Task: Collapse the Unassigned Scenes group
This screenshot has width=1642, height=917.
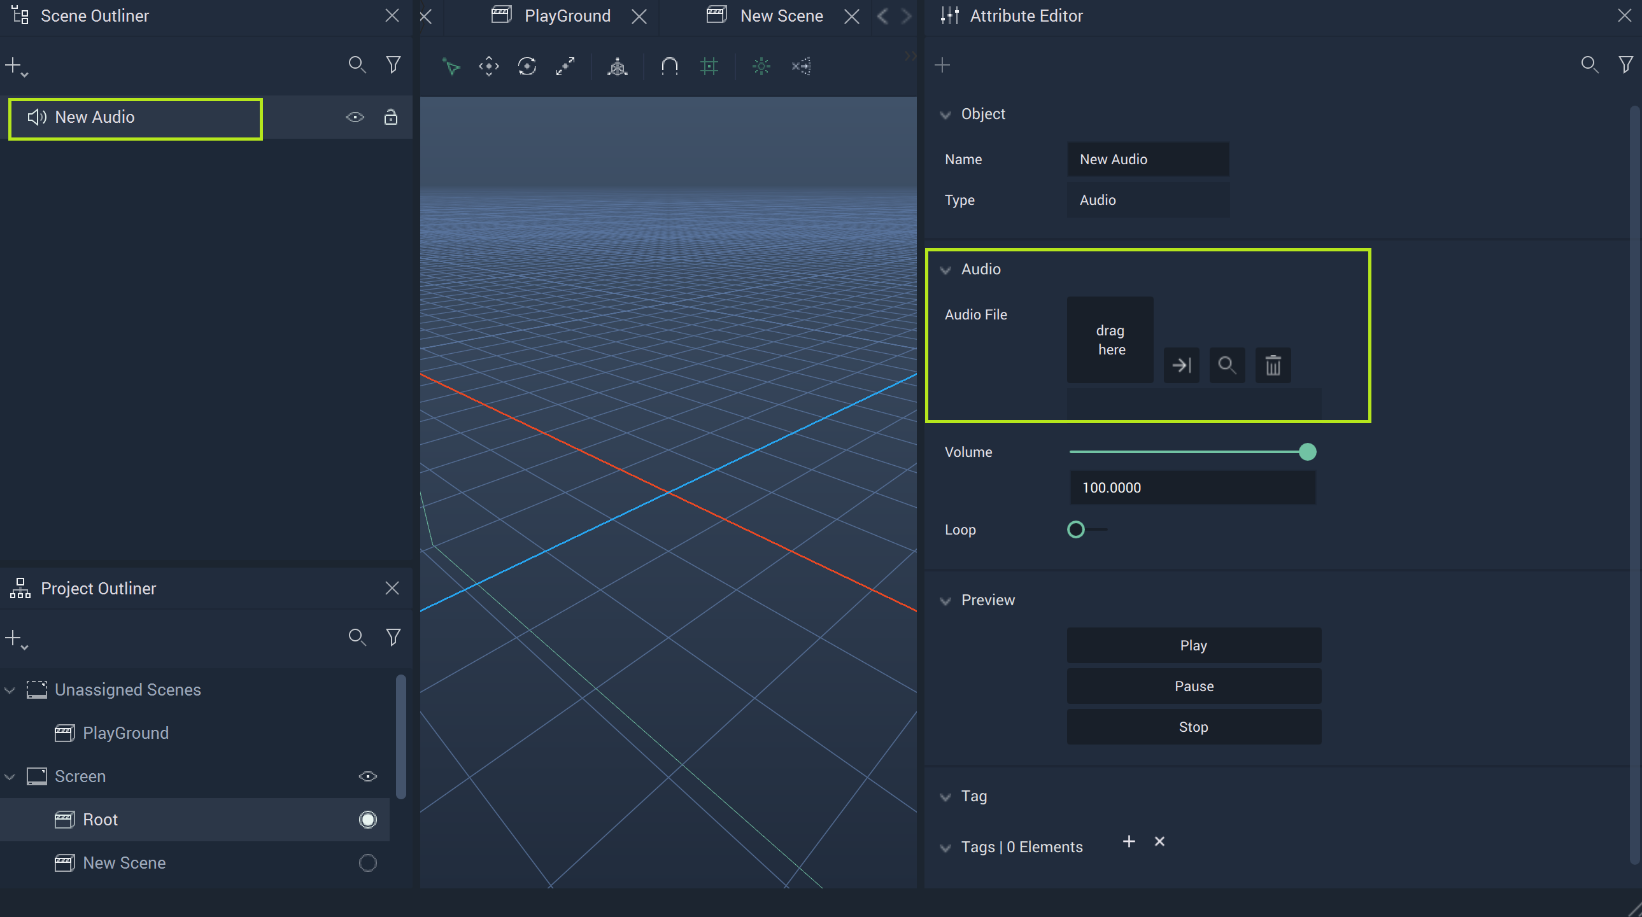Action: (x=10, y=690)
